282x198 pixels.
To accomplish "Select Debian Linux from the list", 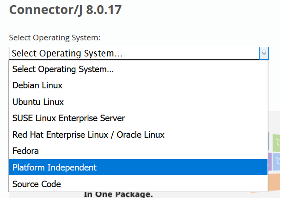I will tap(138, 85).
